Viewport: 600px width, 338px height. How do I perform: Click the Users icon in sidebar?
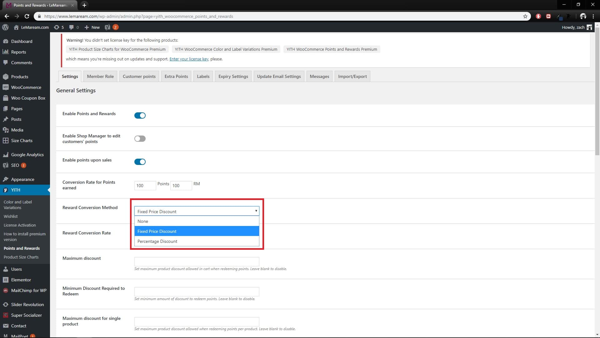6,269
